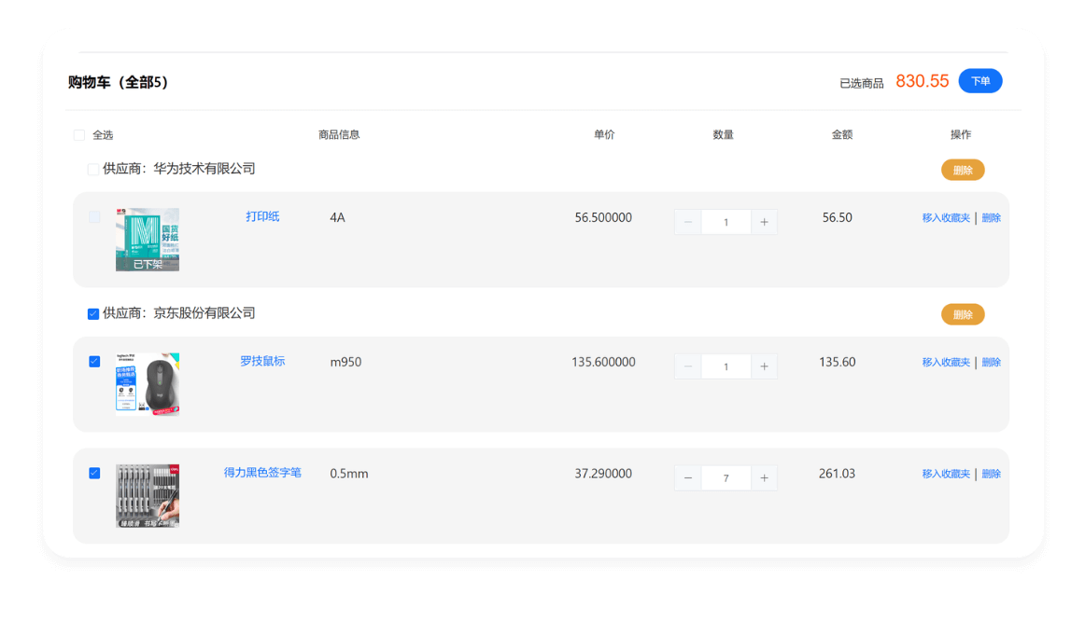This screenshot has width=1085, height=621.
Task: Click the 罗技鼠标 mouse product thumbnail
Action: [147, 384]
